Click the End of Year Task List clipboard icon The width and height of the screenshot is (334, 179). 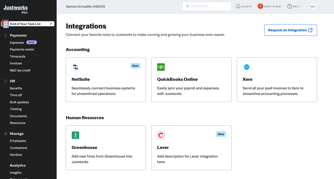coord(5,24)
